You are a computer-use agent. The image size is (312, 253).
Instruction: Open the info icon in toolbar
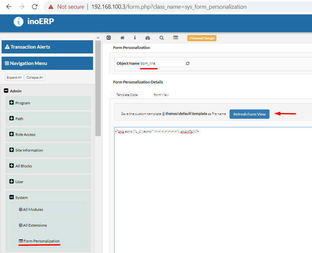point(135,38)
